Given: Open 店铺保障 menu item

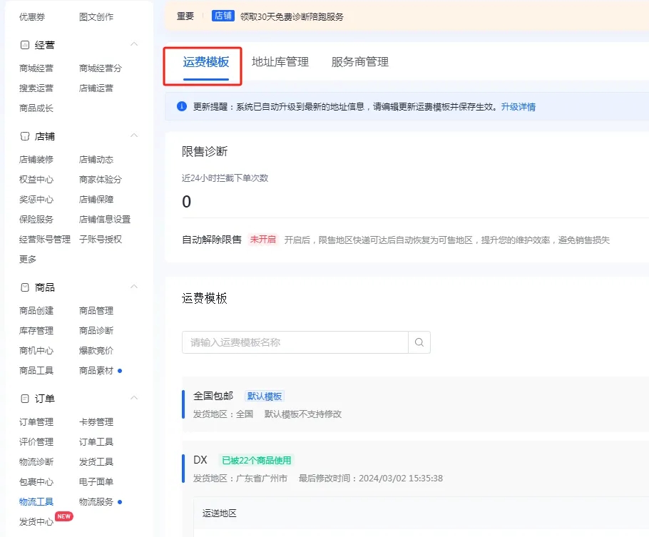Looking at the screenshot, I should pyautogui.click(x=96, y=199).
